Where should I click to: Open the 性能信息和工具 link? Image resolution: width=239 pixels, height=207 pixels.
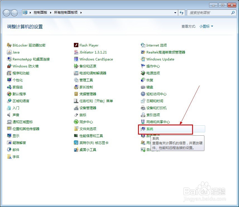(91, 136)
